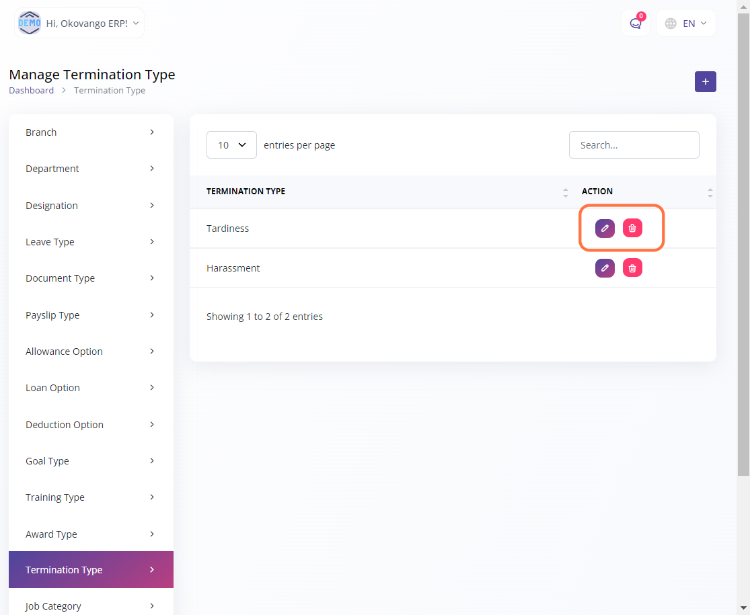Go to Payslip Type settings
Viewport: 750px width, 615px height.
point(91,315)
